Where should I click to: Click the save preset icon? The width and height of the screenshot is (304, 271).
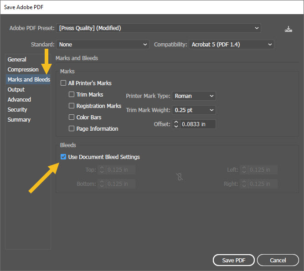pos(289,29)
